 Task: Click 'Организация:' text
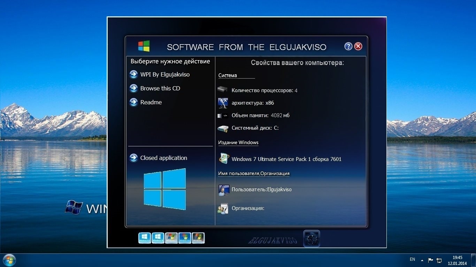(x=248, y=208)
